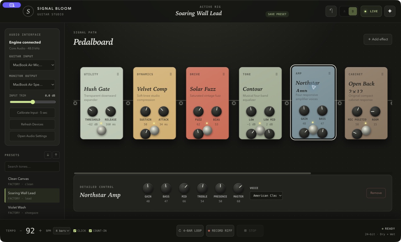401x242 pixels.
Task: Toggle the Contour footswitch
Action: pyautogui.click(x=260, y=130)
